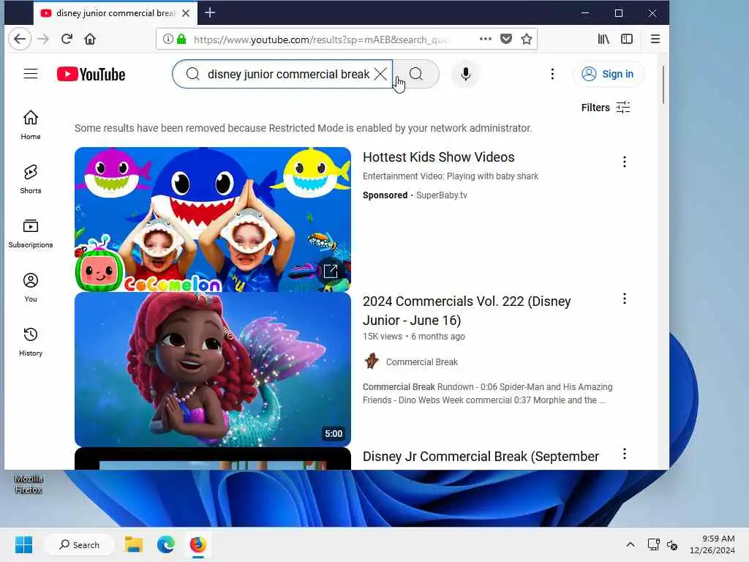Screen dimensions: 749x562
Task: Open options menu for 2024 Commercials Vol. 222
Action: (x=625, y=299)
